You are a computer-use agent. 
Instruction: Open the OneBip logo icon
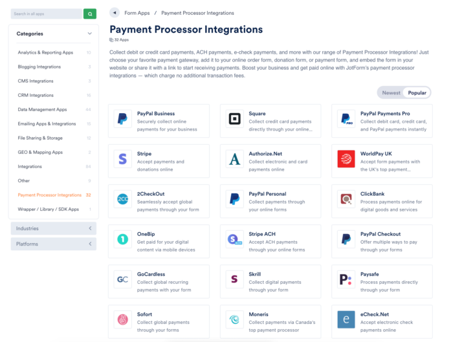coord(122,239)
